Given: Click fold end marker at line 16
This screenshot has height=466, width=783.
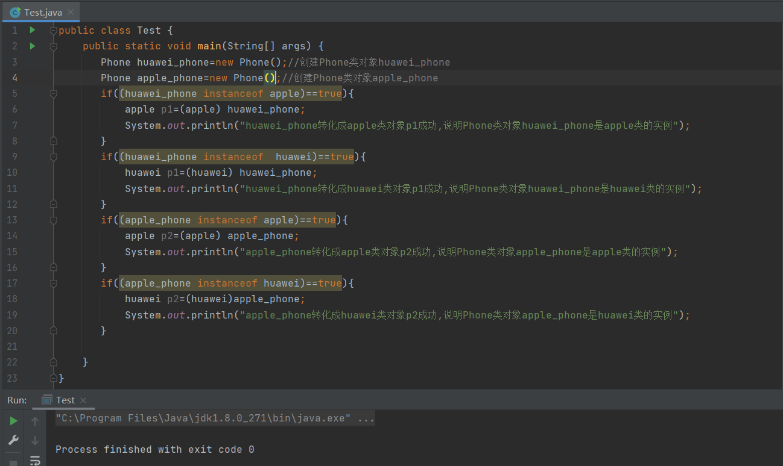Looking at the screenshot, I should tap(54, 267).
